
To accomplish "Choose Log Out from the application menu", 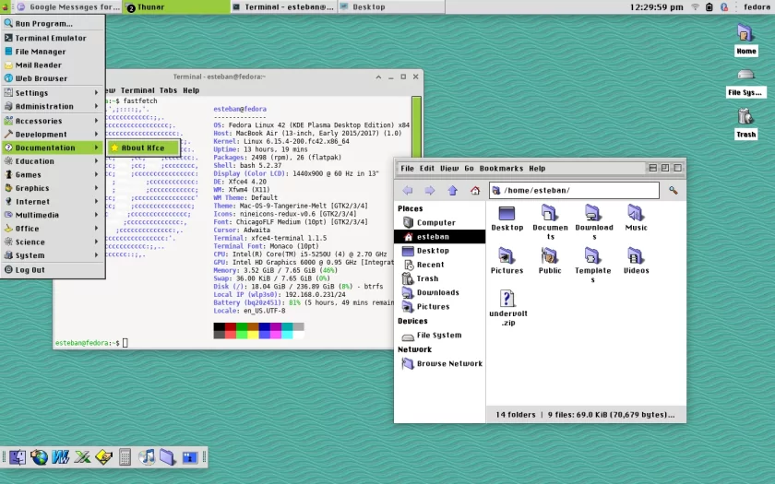I will point(53,269).
